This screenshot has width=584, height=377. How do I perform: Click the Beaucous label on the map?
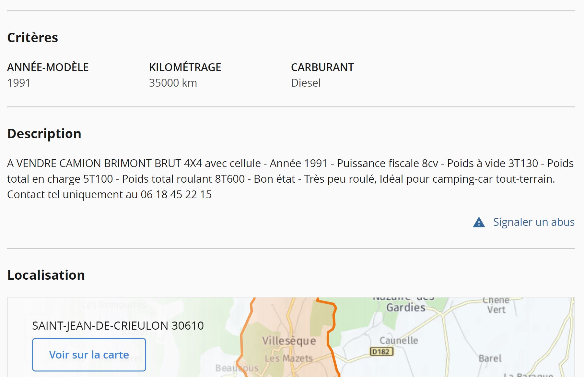click(237, 368)
